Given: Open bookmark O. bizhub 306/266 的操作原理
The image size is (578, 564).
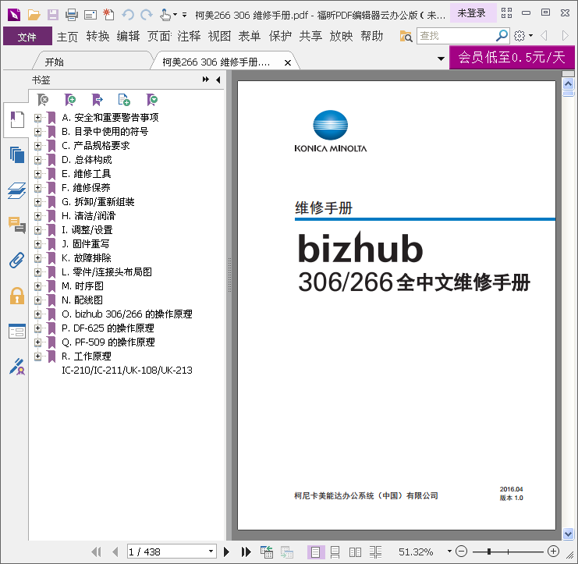Looking at the screenshot, I should (x=127, y=314).
